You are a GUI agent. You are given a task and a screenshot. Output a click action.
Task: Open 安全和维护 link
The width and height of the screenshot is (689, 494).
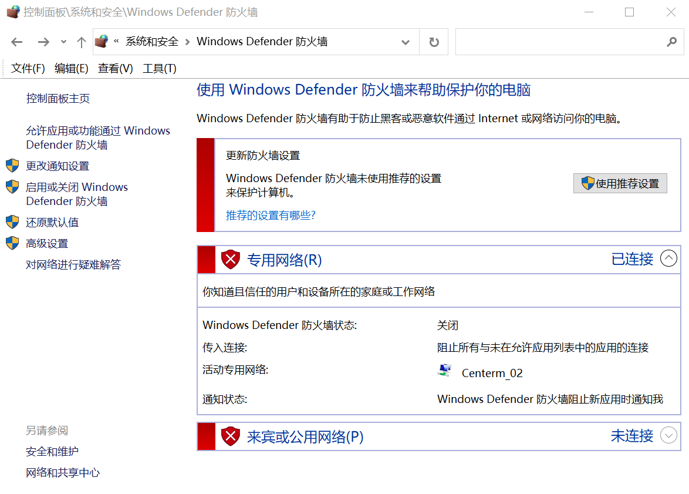(x=52, y=451)
